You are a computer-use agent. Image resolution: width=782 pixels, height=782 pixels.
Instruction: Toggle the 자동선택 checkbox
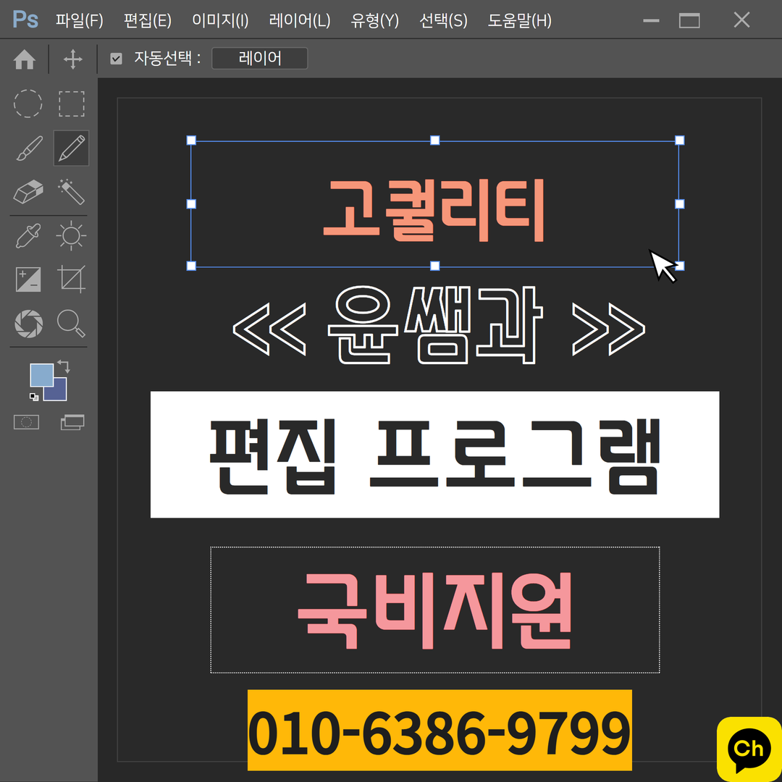116,59
